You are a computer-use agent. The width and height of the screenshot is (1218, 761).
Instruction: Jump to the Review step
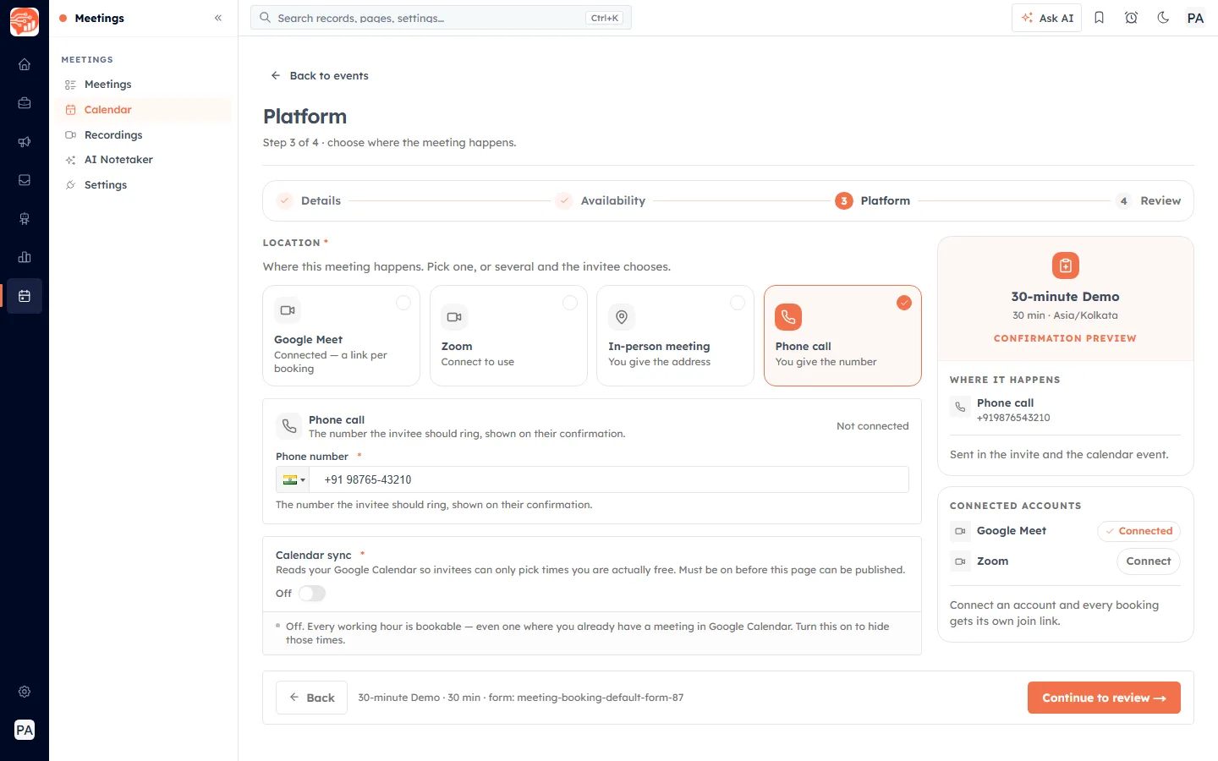1148,201
